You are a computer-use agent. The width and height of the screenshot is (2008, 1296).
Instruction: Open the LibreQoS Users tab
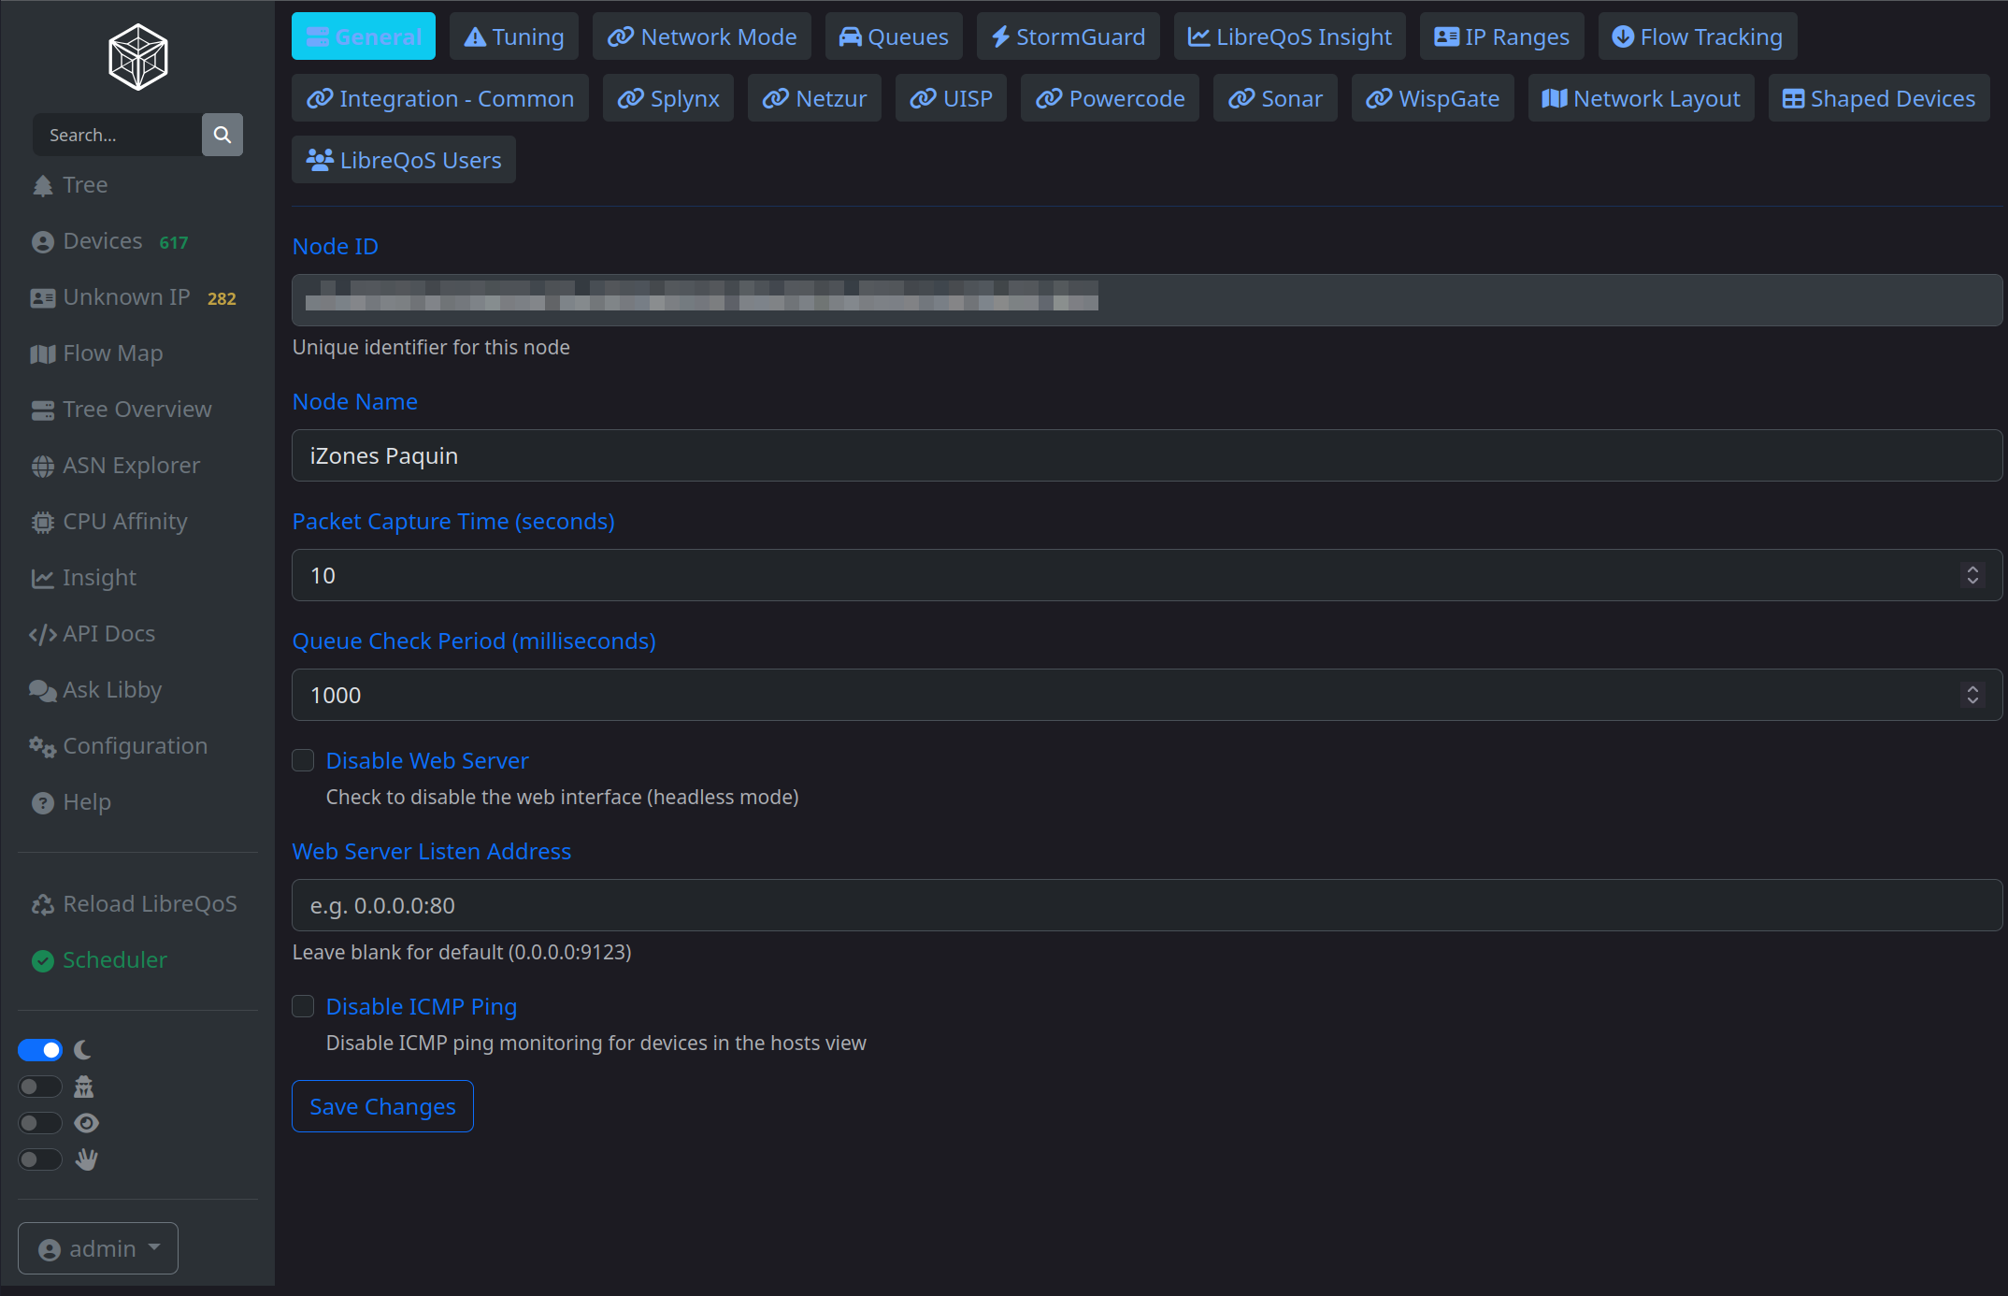click(404, 160)
